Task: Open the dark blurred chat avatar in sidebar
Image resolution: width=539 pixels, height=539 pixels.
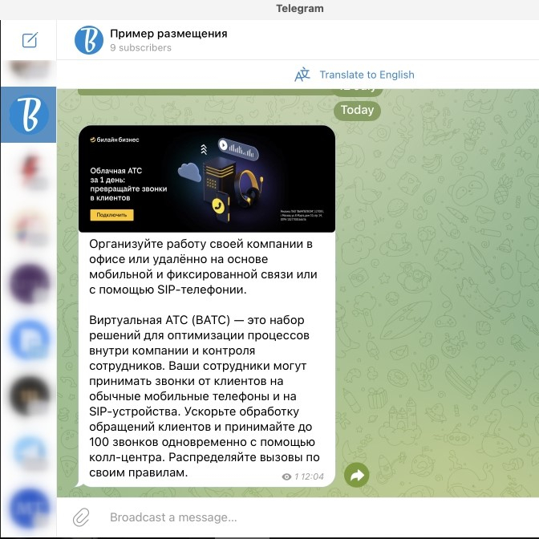Action: (29, 396)
